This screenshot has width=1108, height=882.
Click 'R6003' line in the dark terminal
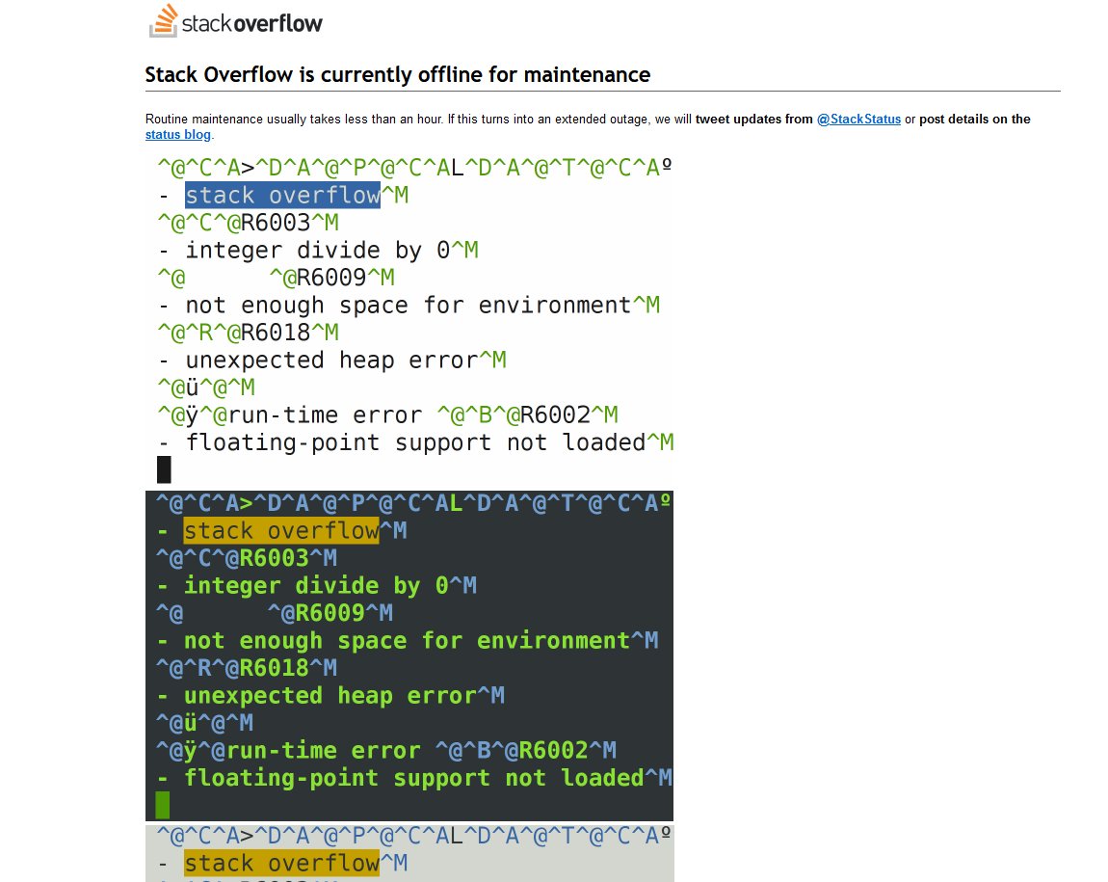[247, 558]
